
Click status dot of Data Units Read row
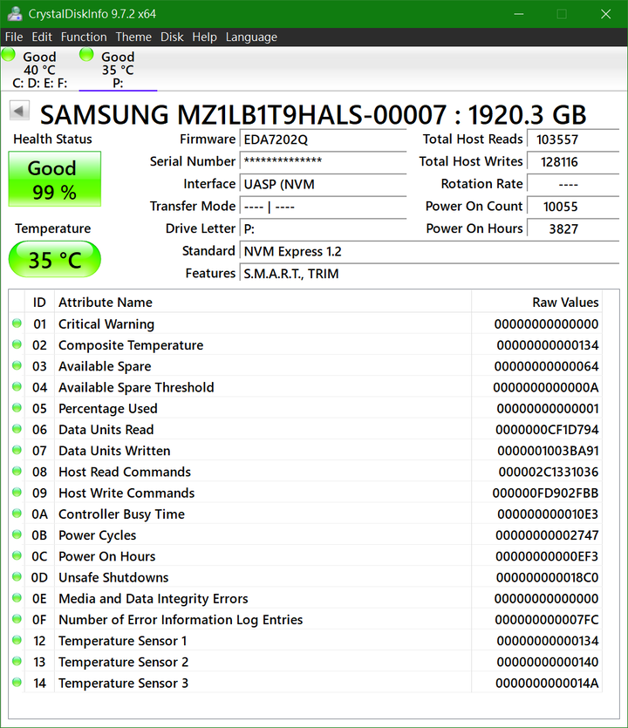point(17,429)
